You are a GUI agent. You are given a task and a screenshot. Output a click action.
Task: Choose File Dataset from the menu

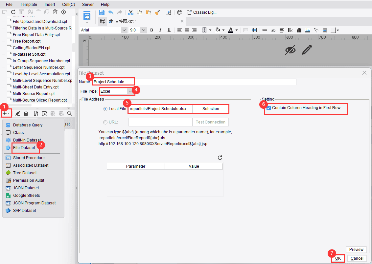(x=24, y=148)
